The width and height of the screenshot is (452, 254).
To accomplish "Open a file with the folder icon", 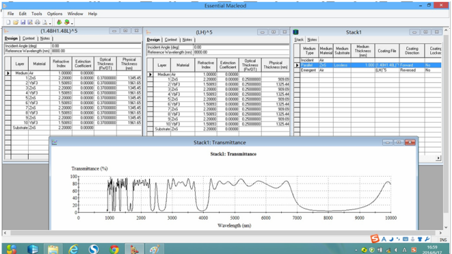I will 16,22.
